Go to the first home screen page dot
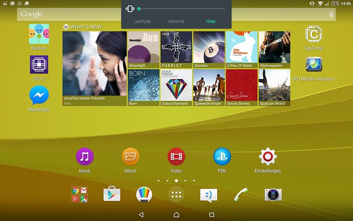 pos(159,181)
